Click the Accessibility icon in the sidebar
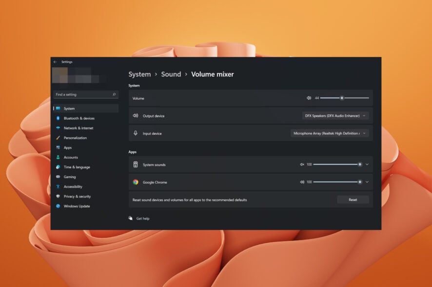432x287 pixels. 58,186
